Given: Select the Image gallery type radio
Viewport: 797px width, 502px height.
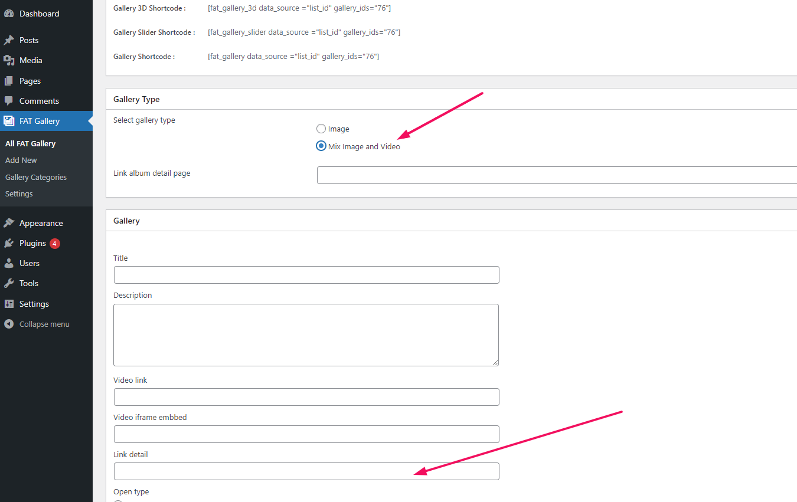Looking at the screenshot, I should tap(321, 129).
